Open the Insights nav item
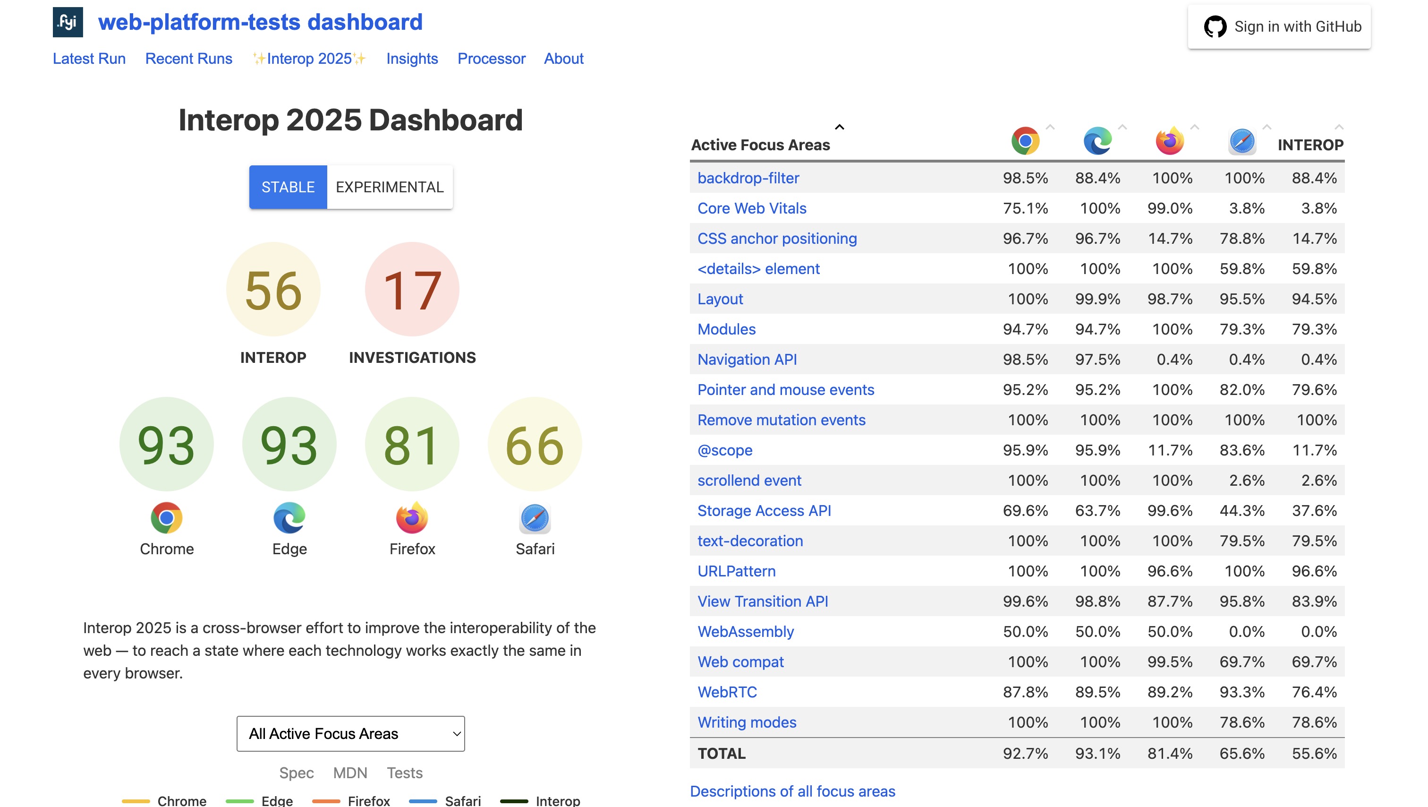 coord(412,59)
